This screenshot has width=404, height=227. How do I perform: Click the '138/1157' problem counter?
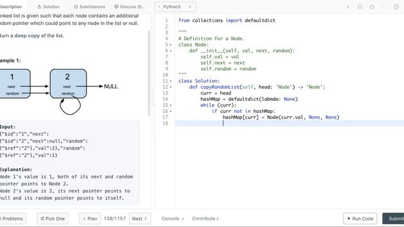pyautogui.click(x=115, y=219)
